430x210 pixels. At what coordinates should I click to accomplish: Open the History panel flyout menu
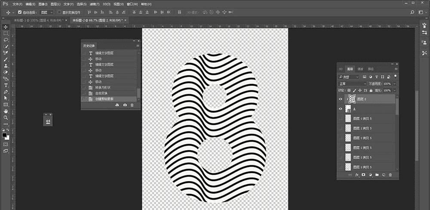click(138, 46)
